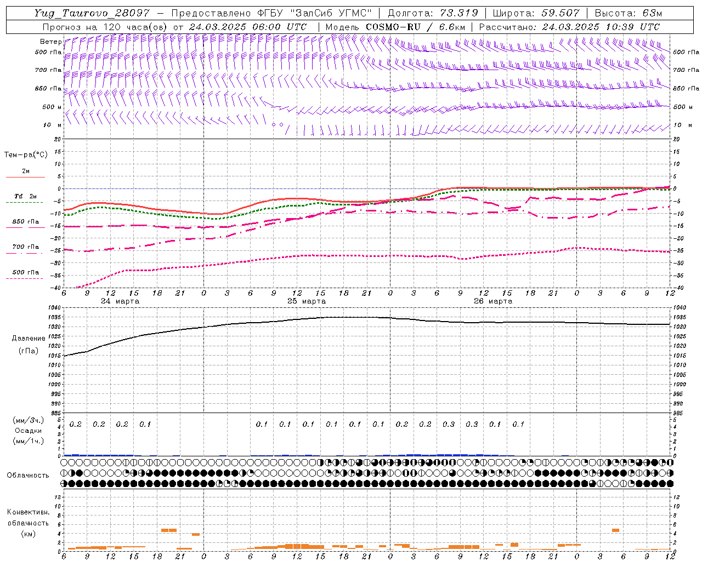The image size is (702, 561).
Task: Click the date label "26 марта"
Action: click(493, 301)
